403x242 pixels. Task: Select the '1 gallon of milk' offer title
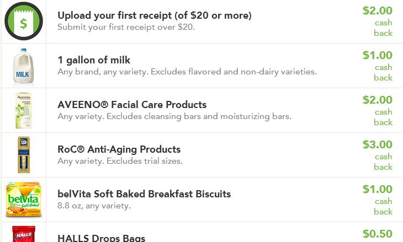coord(94,60)
